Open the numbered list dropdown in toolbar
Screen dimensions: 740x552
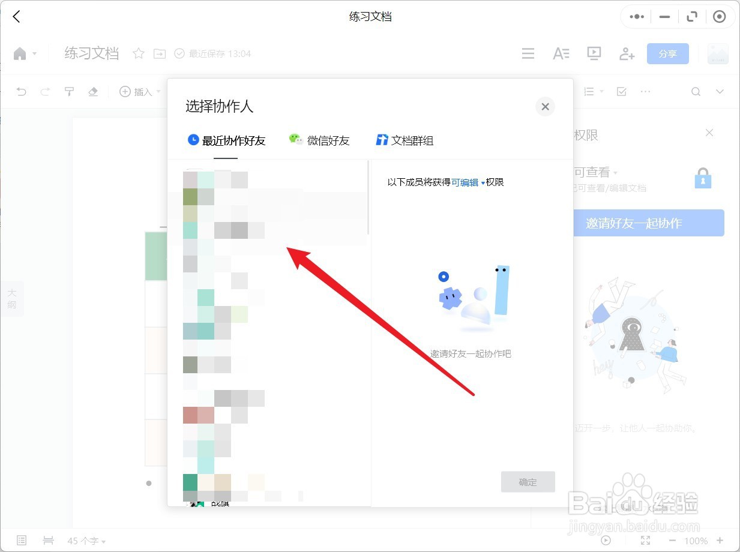click(x=593, y=91)
